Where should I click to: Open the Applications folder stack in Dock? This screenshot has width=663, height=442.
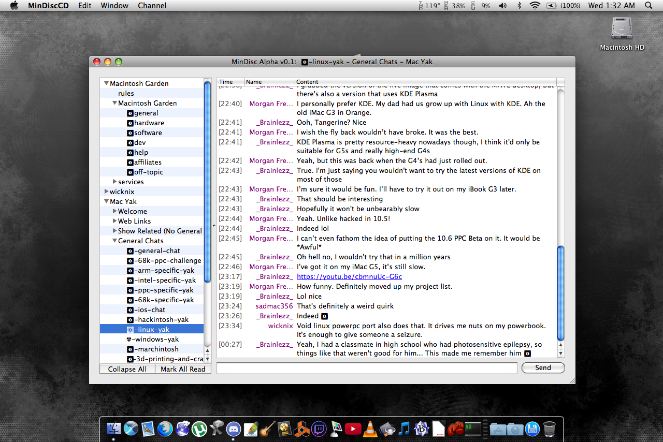click(x=498, y=429)
